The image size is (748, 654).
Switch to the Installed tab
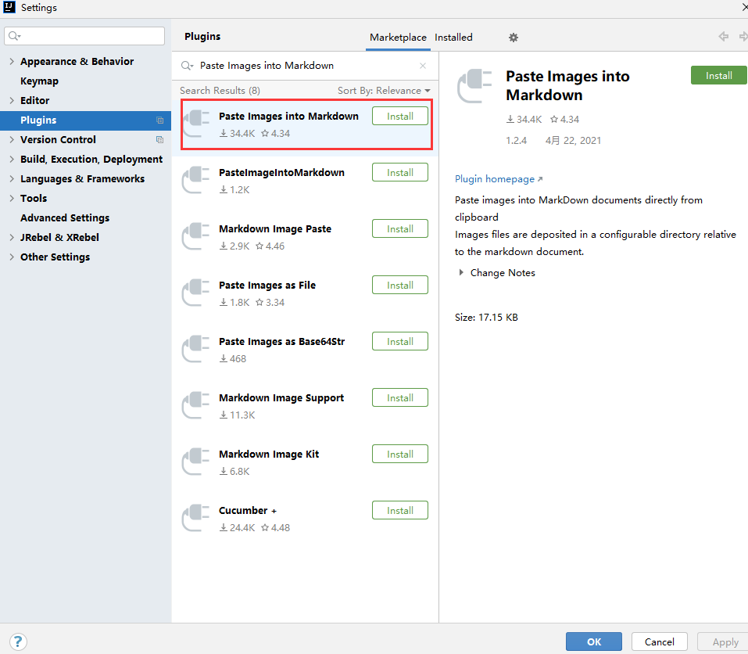(453, 38)
